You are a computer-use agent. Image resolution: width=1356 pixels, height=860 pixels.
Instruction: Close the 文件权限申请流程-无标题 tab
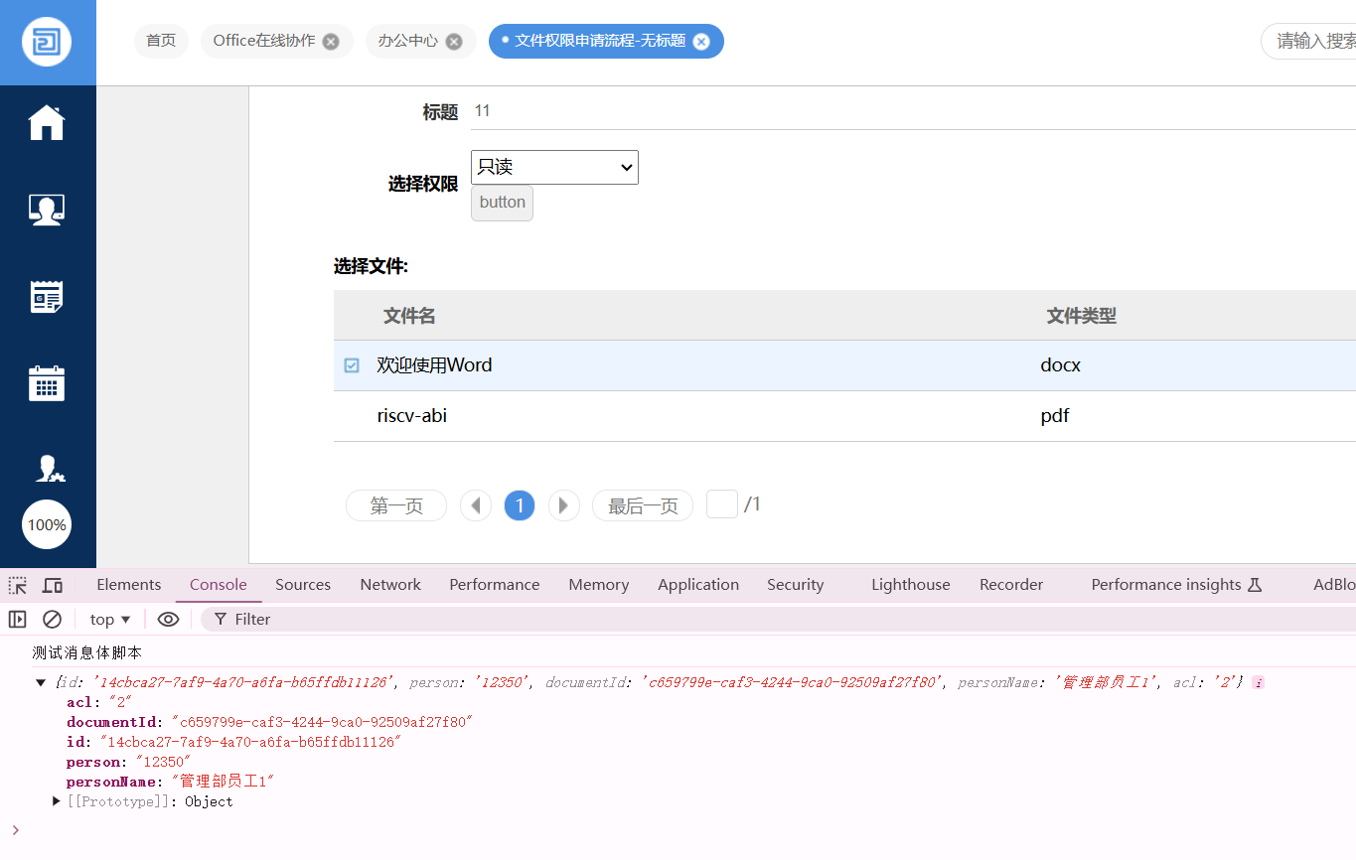701,42
